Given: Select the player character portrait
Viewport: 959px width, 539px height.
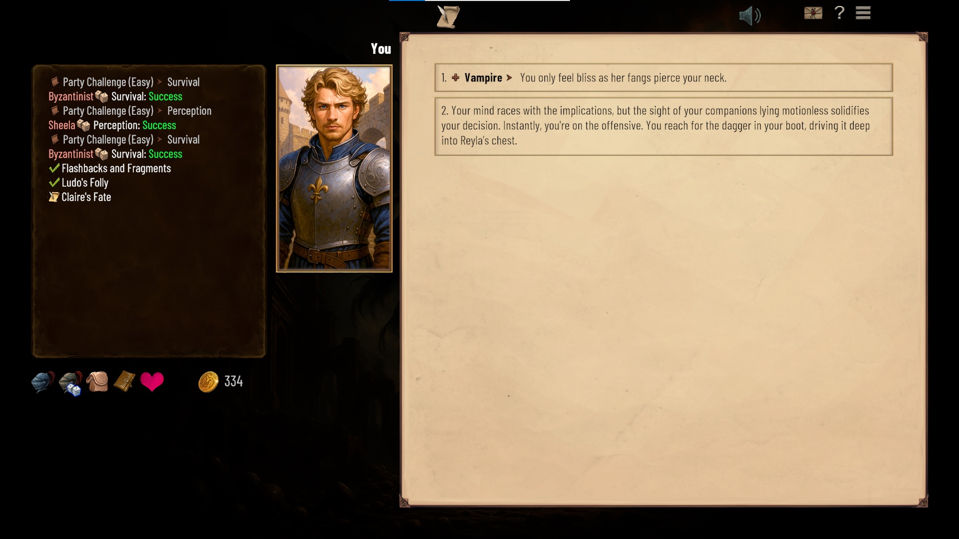Looking at the screenshot, I should click(x=334, y=169).
